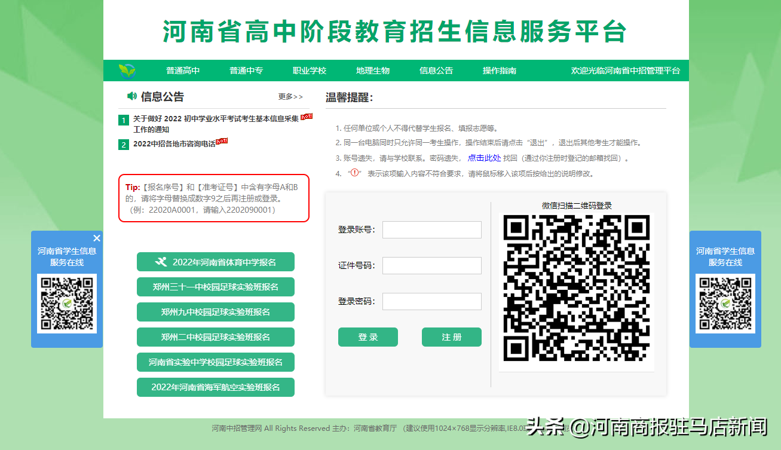Click the running figure icon on 体育中学报名
The height and width of the screenshot is (450, 781).
tap(161, 262)
